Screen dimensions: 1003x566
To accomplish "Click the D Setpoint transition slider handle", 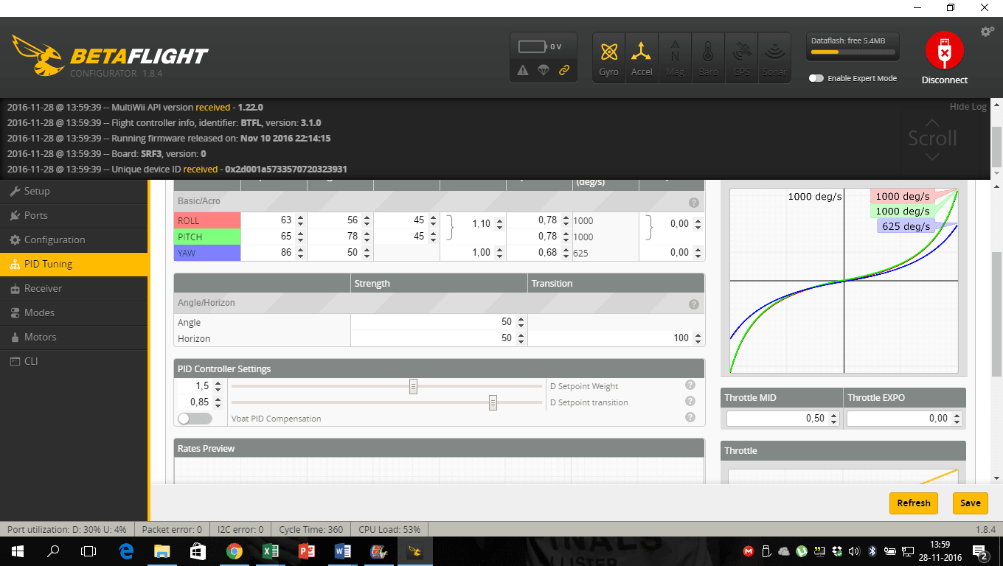I will pos(493,402).
